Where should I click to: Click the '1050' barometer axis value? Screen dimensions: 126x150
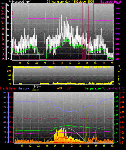coord(117,9)
